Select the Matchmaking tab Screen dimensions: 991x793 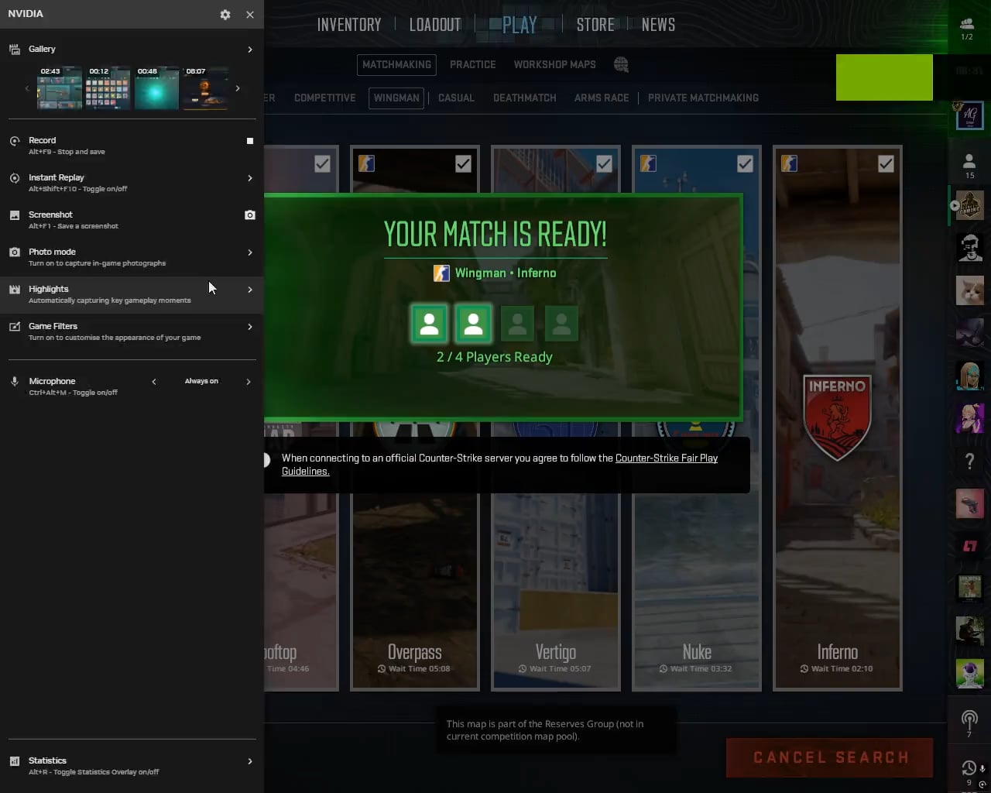click(x=396, y=65)
